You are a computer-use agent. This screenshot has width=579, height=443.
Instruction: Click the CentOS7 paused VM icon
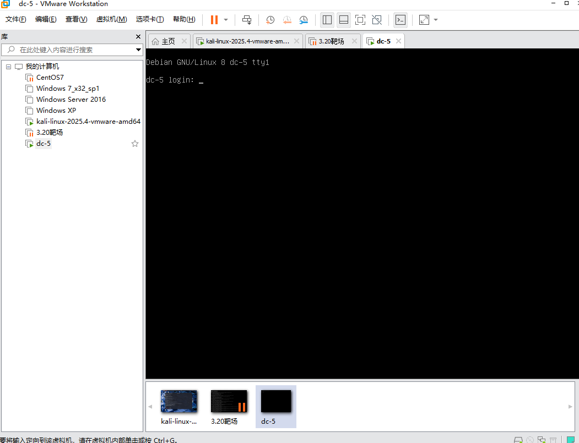pyautogui.click(x=29, y=78)
